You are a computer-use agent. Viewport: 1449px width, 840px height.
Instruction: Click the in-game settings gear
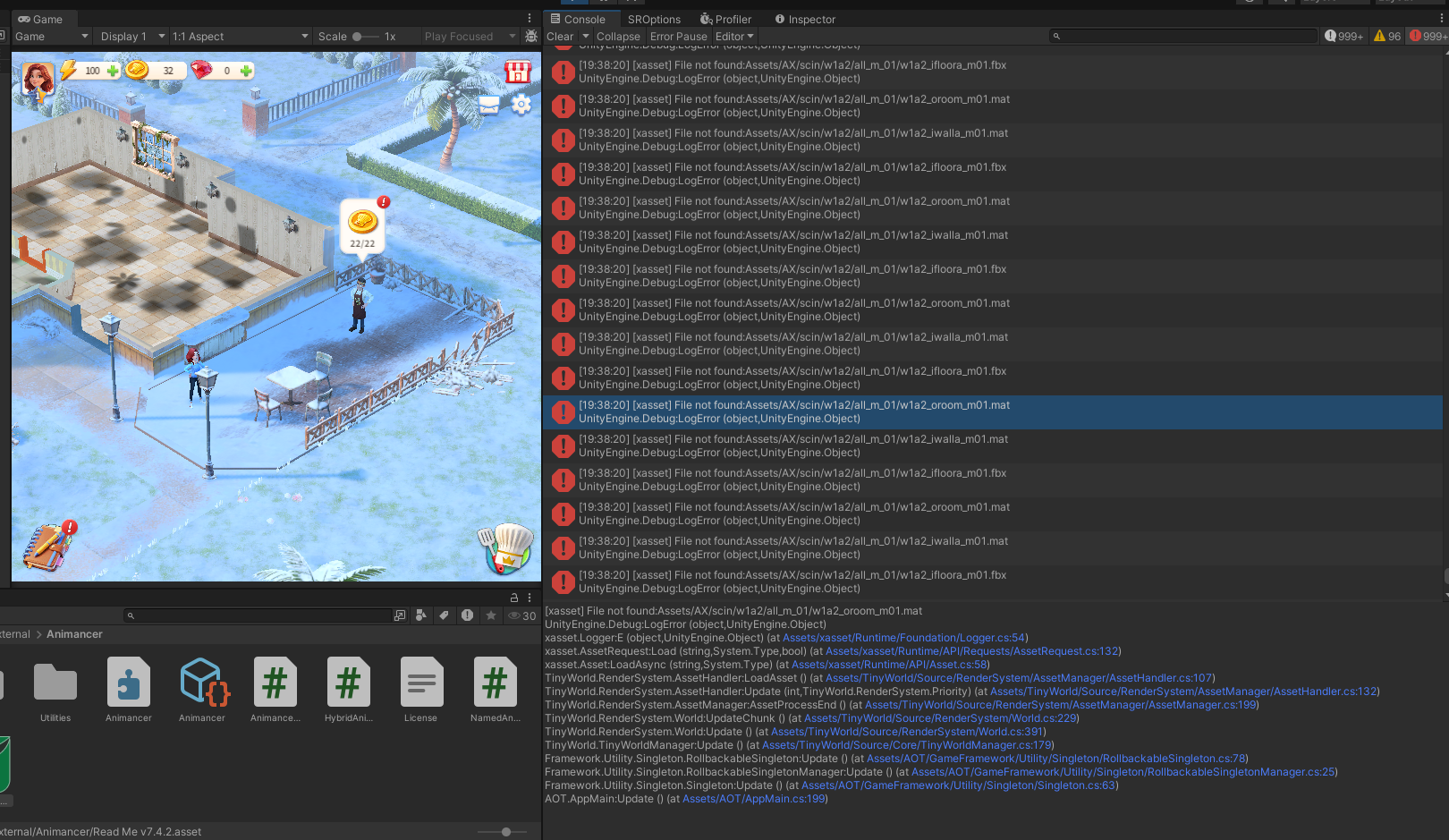coord(521,106)
